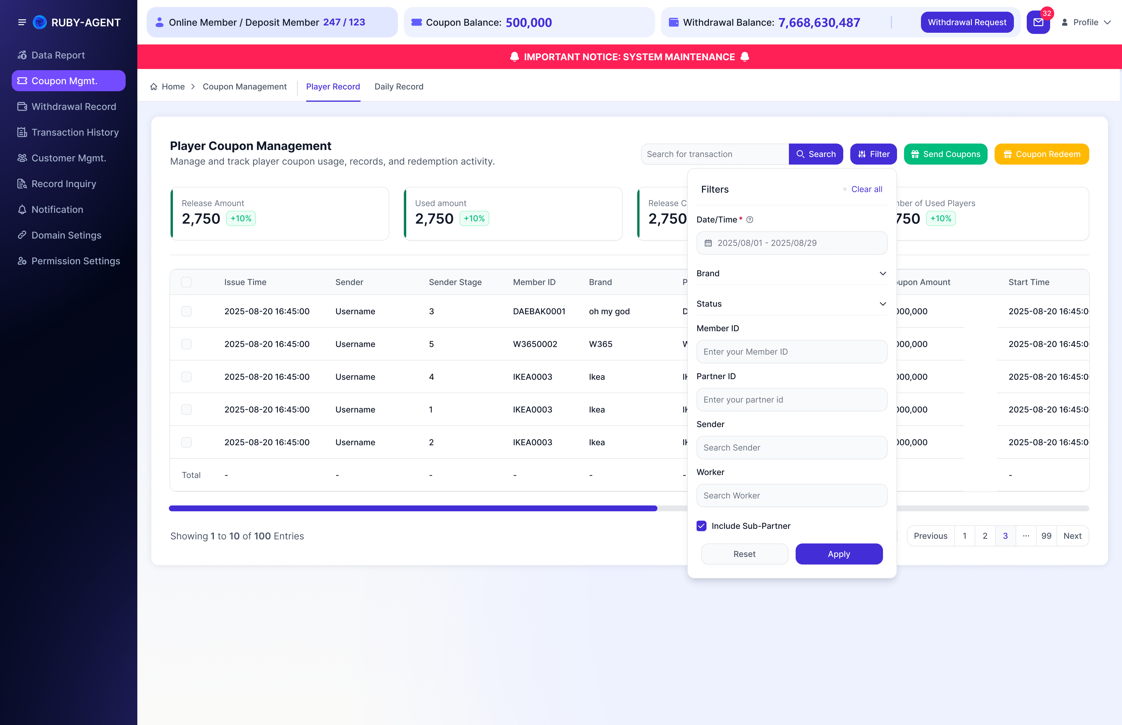This screenshot has width=1122, height=725.
Task: Click the Notification bell icon in sidebar
Action: click(x=22, y=210)
